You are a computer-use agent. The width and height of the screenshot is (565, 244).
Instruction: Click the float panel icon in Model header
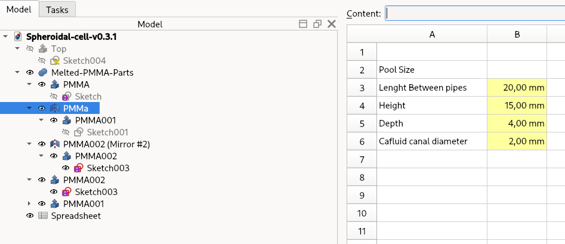point(317,24)
